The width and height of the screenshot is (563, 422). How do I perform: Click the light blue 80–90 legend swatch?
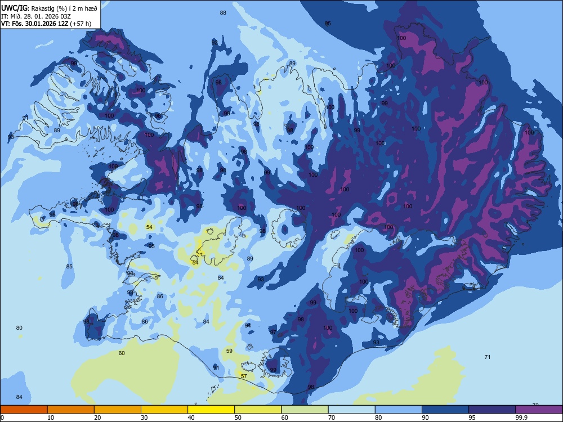(x=399, y=410)
